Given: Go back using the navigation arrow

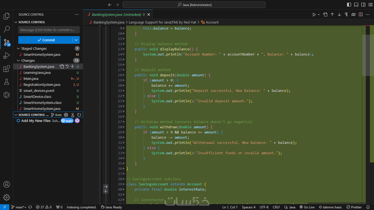Looking at the screenshot, I should click(x=110, y=5).
